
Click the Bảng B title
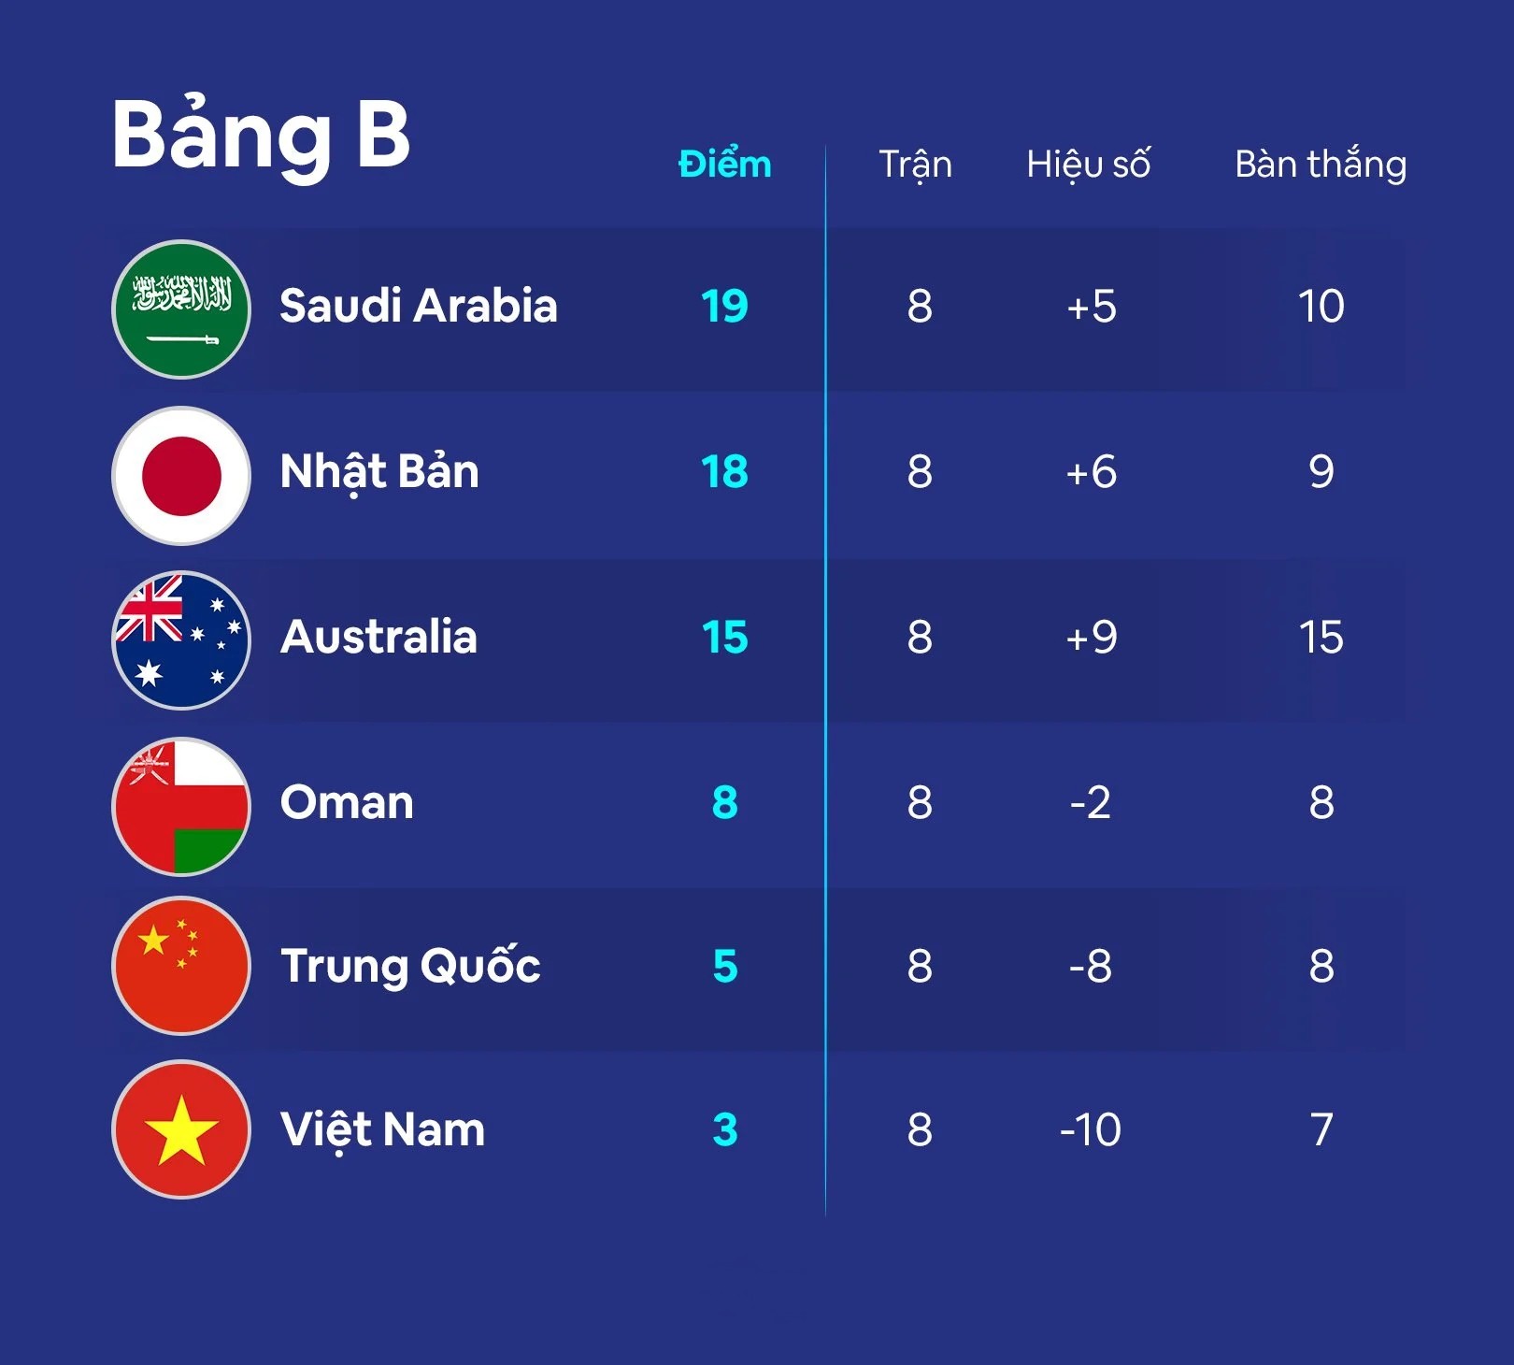pyautogui.click(x=261, y=136)
